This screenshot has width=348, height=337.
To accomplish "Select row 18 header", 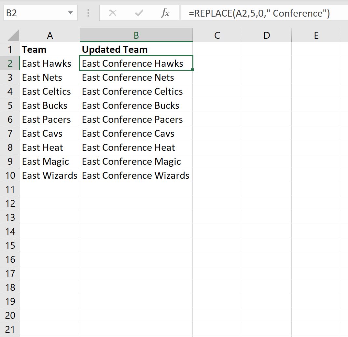I will [x=10, y=287].
